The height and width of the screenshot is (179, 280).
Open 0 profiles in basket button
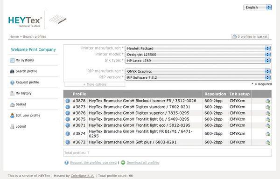click(x=250, y=36)
